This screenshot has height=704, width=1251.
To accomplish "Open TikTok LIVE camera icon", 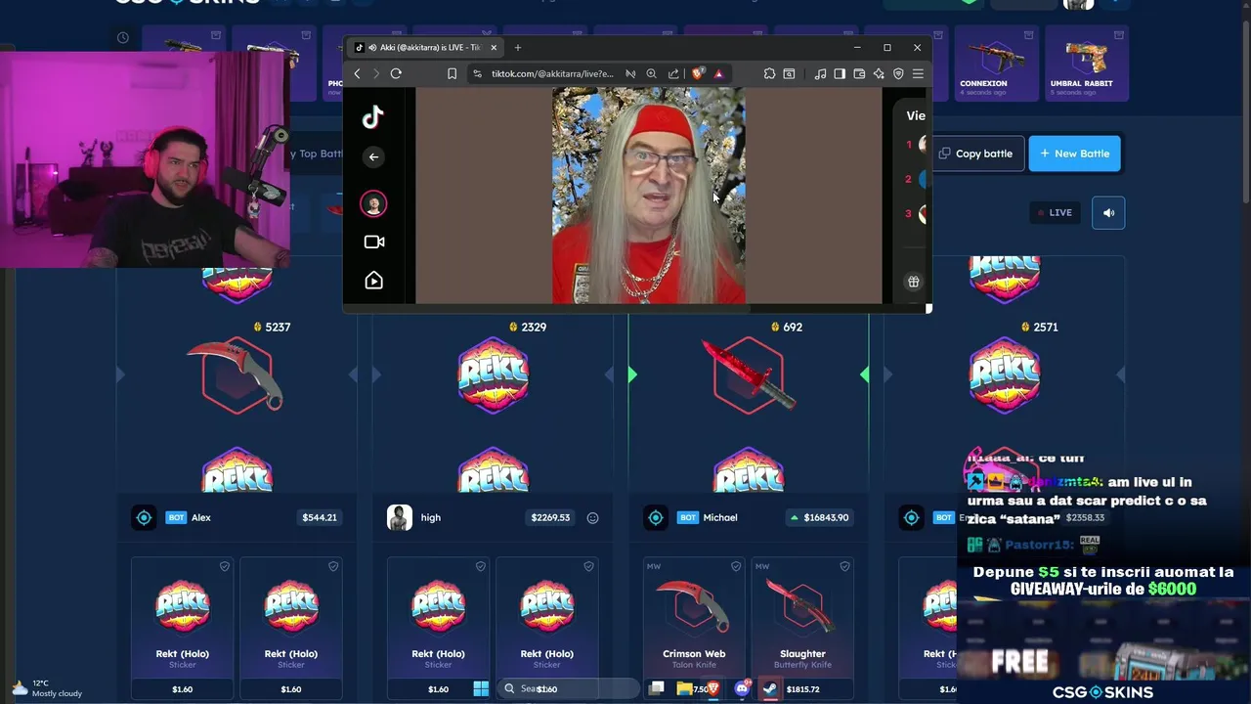I will [x=373, y=242].
